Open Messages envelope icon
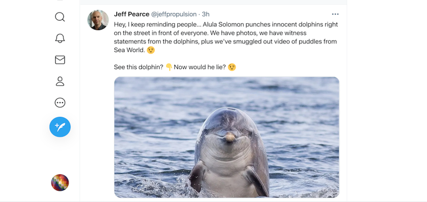 pos(60,60)
